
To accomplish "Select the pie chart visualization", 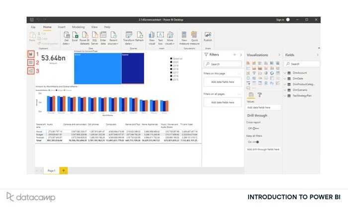I will (x=266, y=73).
